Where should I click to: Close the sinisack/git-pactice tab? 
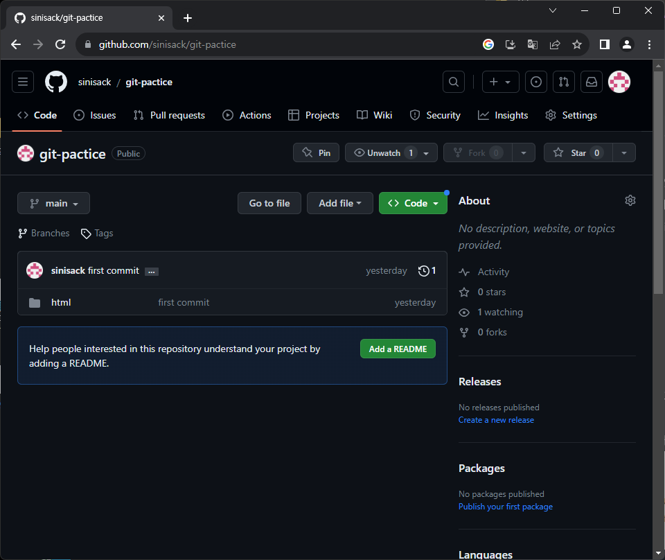tap(161, 18)
